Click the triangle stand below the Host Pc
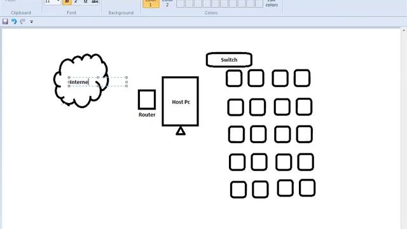 [x=181, y=131]
